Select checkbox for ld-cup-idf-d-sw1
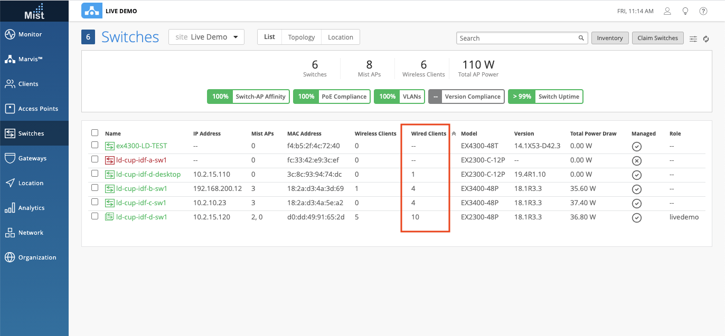 click(x=95, y=216)
